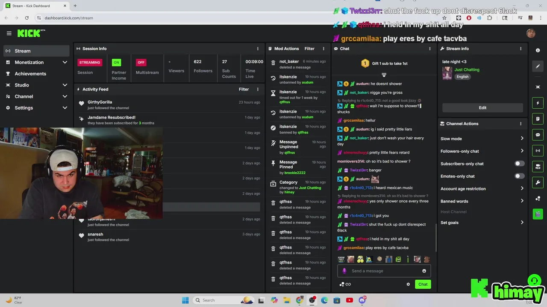Click the collapse handle below gift banner
547x307 pixels.
[384, 75]
